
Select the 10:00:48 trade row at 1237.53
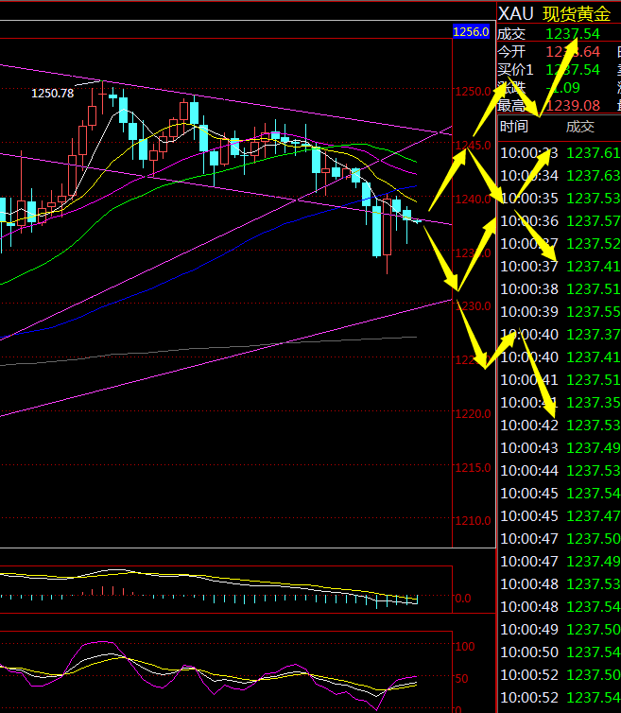[560, 583]
